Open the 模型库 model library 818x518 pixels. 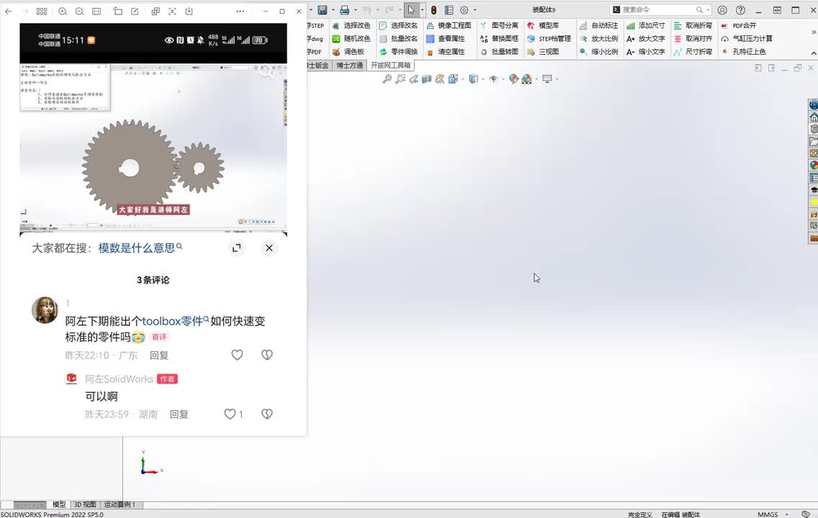(543, 25)
